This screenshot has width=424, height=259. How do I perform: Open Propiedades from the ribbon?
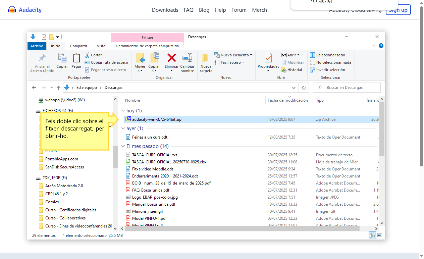point(268,62)
